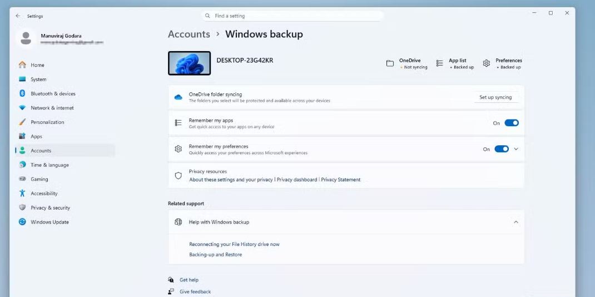Screen dimensions: 595x297
Task: Expand Remember my preferences chevron
Action: pos(516,149)
